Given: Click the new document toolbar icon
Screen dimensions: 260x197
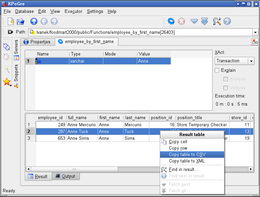Looking at the screenshot, I should pos(10,21).
